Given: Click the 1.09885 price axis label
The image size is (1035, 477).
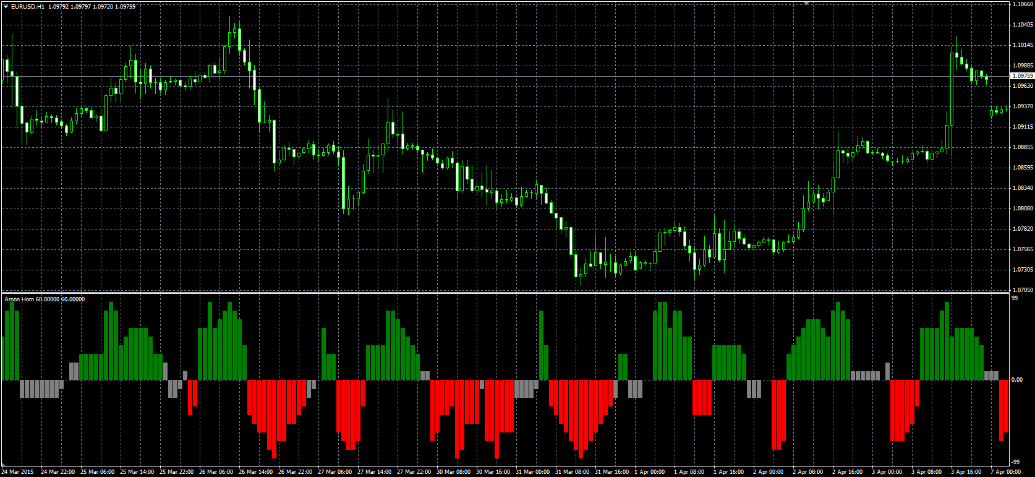Looking at the screenshot, I should click(x=1023, y=66).
